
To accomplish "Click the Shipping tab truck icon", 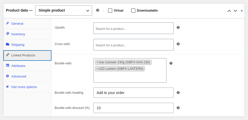I will 8,44.
